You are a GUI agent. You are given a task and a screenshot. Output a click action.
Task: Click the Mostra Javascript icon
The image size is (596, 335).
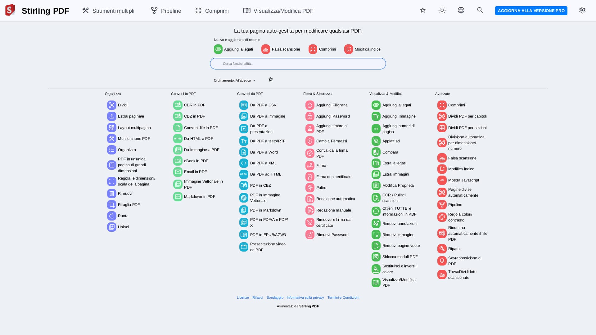pyautogui.click(x=442, y=180)
